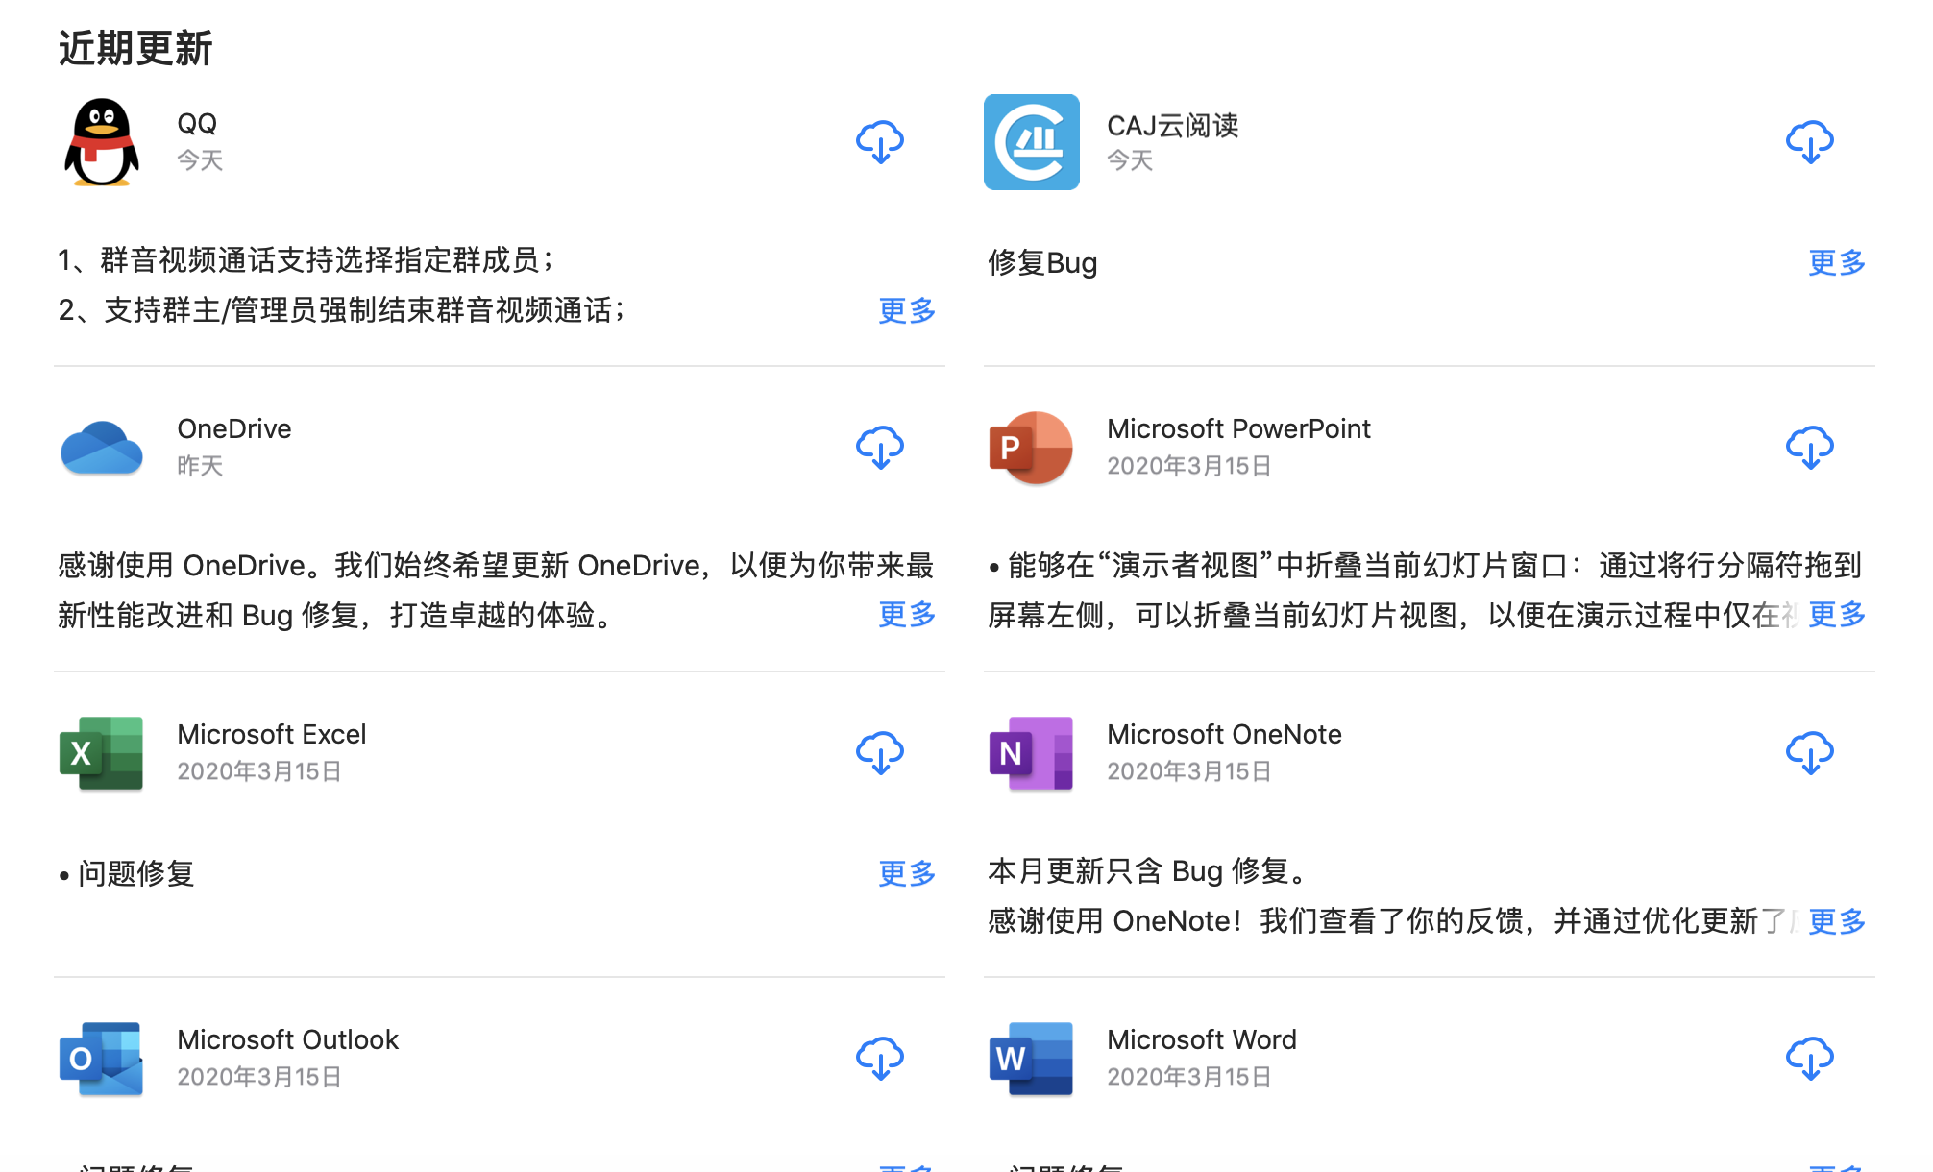Open the Microsoft Word app title
Viewport: 1933px width, 1172px height.
(x=1201, y=1039)
